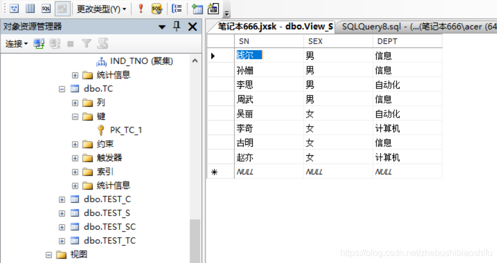Expand the dbo.TEST_S table

click(62, 214)
